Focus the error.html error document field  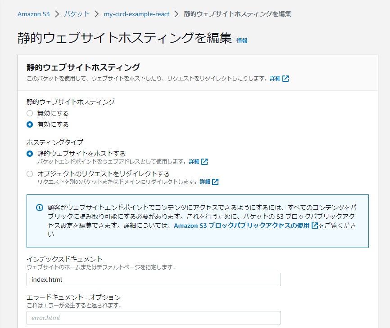pyautogui.click(x=154, y=318)
